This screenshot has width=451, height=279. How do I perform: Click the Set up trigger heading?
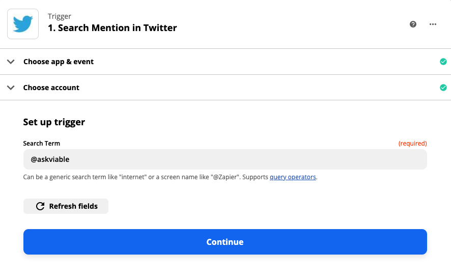click(x=54, y=122)
